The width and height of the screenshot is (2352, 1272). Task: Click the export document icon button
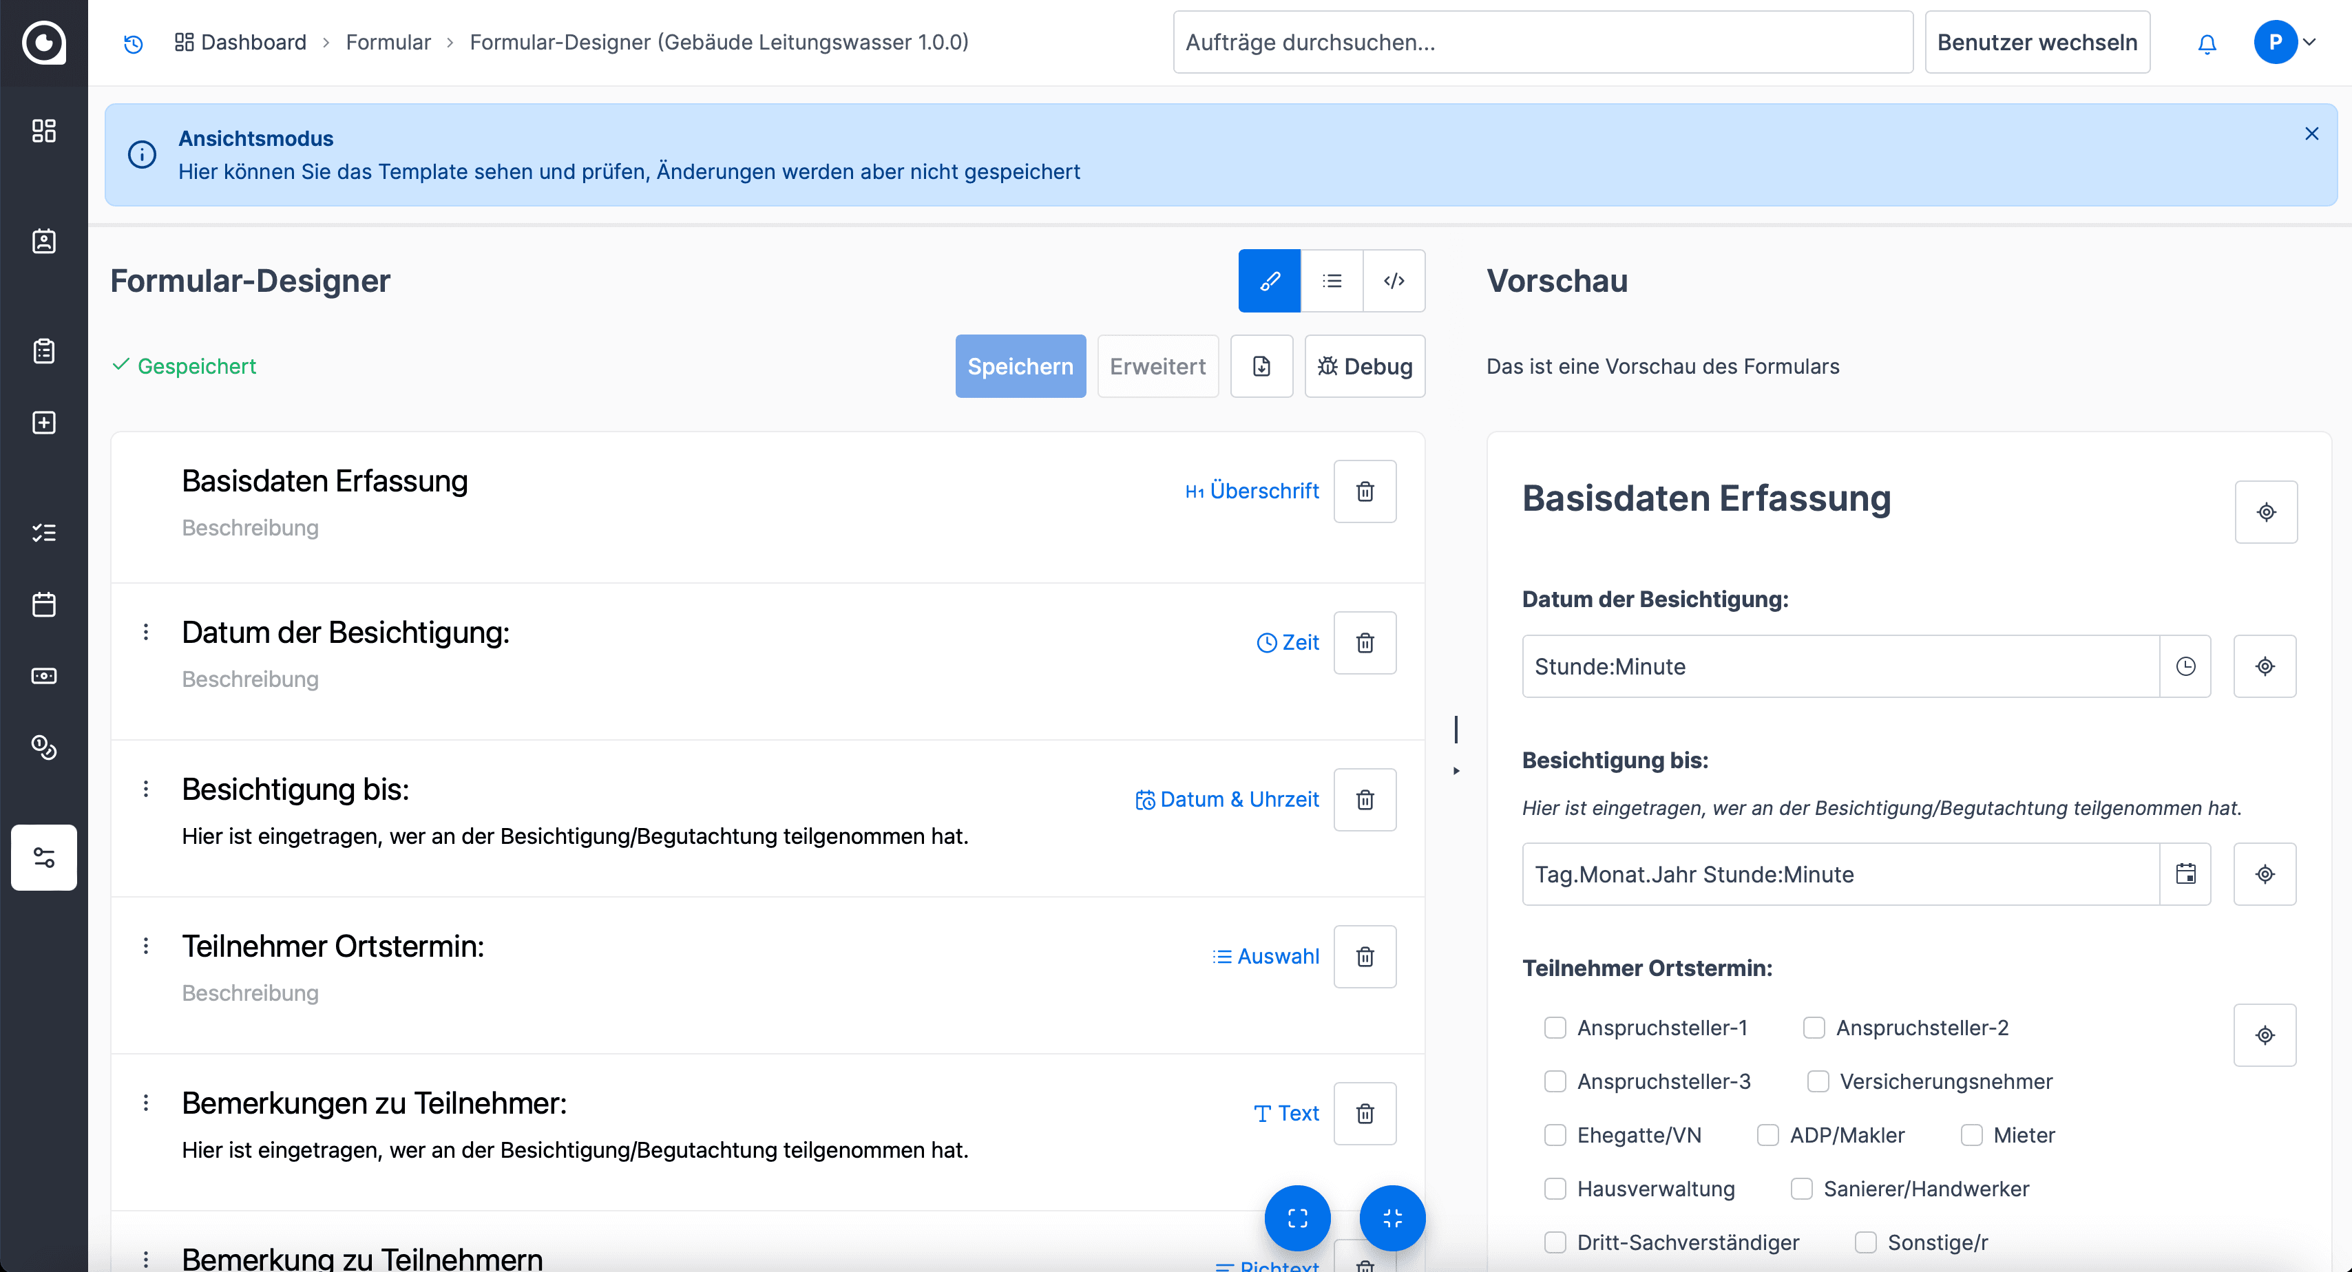tap(1261, 366)
